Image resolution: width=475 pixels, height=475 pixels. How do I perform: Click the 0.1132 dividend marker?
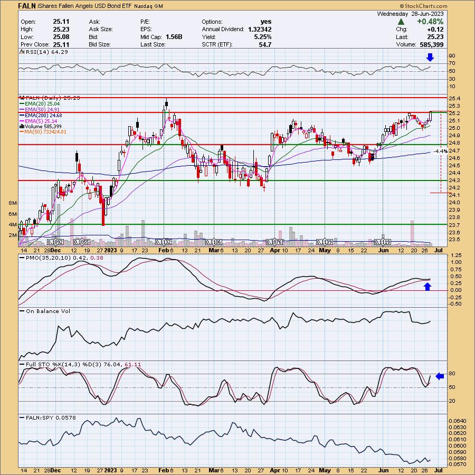[164, 242]
